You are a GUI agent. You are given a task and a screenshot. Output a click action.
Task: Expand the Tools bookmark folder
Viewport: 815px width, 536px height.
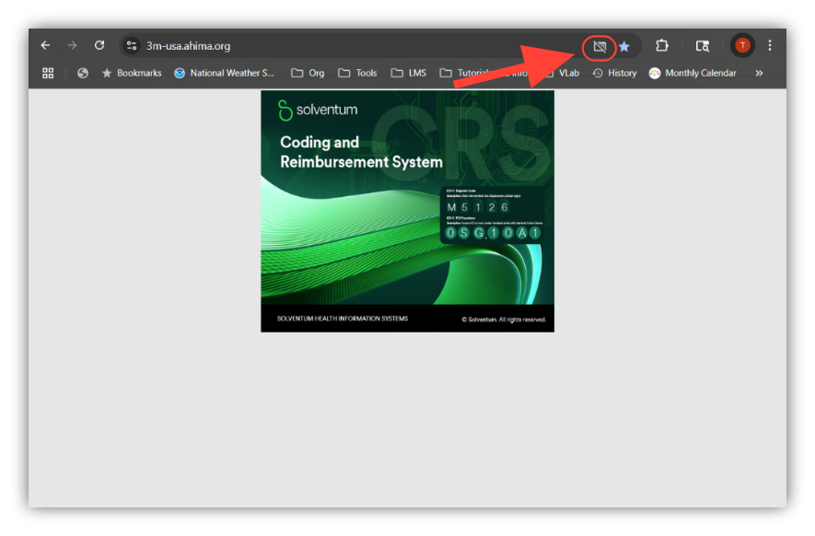[x=357, y=73]
